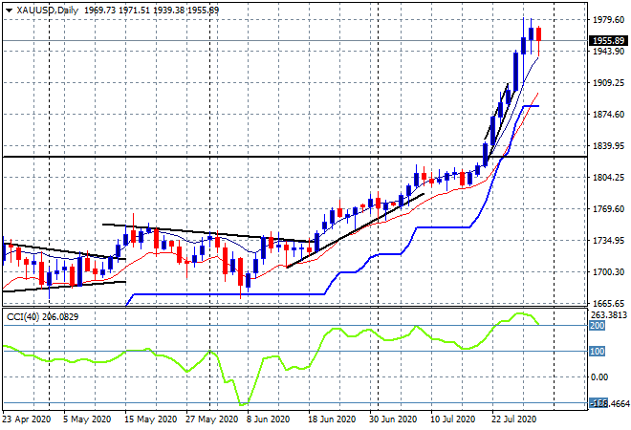Select the 1979.60 price scale label
Viewport: 631px width, 430px height.
(608, 20)
